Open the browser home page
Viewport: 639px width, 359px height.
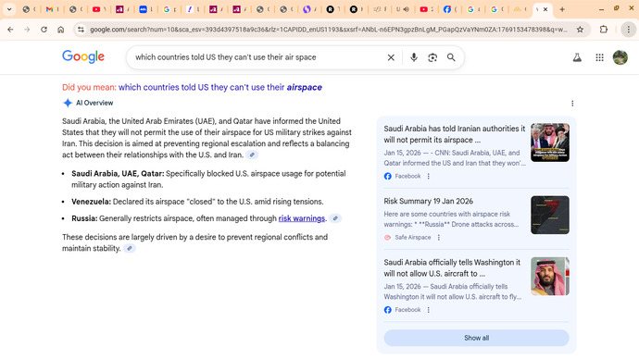point(61,30)
